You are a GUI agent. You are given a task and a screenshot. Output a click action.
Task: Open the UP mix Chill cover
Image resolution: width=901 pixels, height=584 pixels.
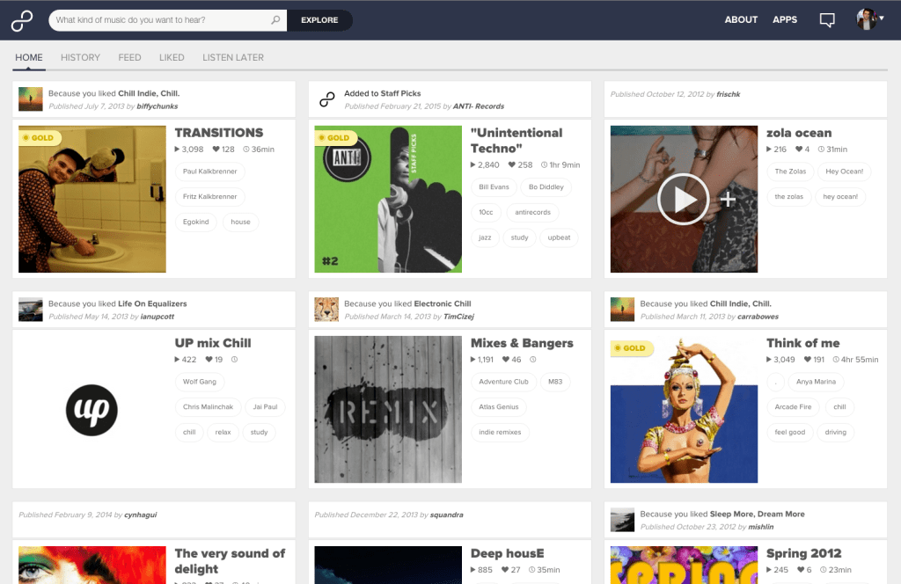coord(92,410)
